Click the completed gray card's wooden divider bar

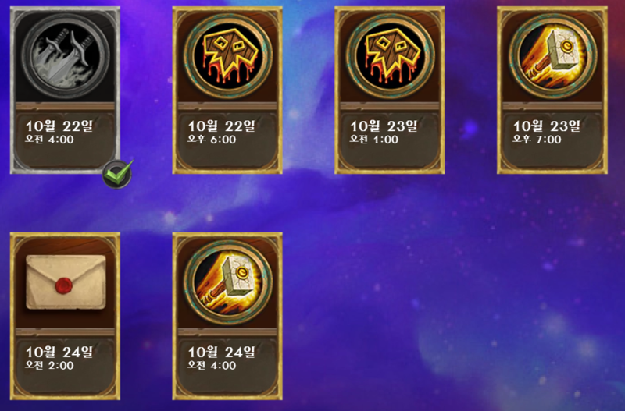(65, 106)
